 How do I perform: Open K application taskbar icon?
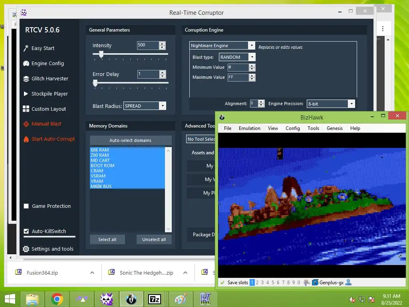(205, 299)
